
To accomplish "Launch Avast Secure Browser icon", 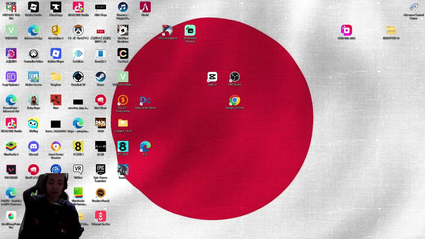I will pyautogui.click(x=56, y=147).
